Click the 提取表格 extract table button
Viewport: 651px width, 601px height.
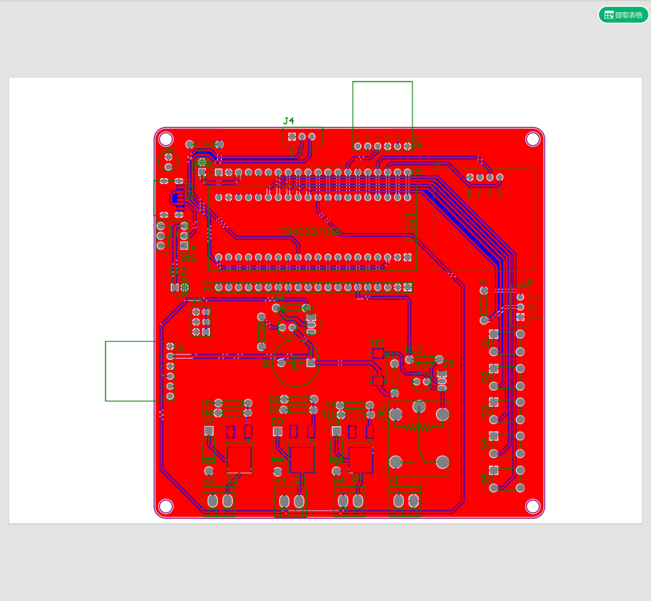click(624, 15)
